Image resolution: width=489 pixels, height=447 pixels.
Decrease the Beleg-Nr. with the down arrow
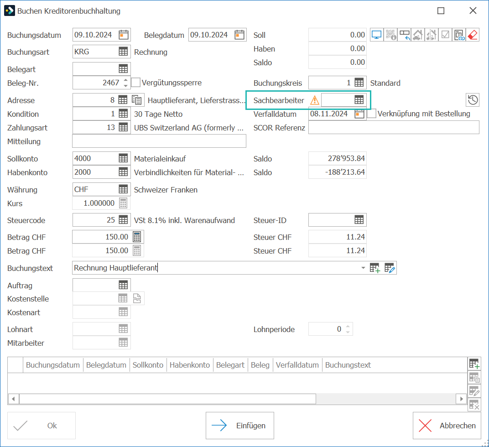click(x=126, y=85)
